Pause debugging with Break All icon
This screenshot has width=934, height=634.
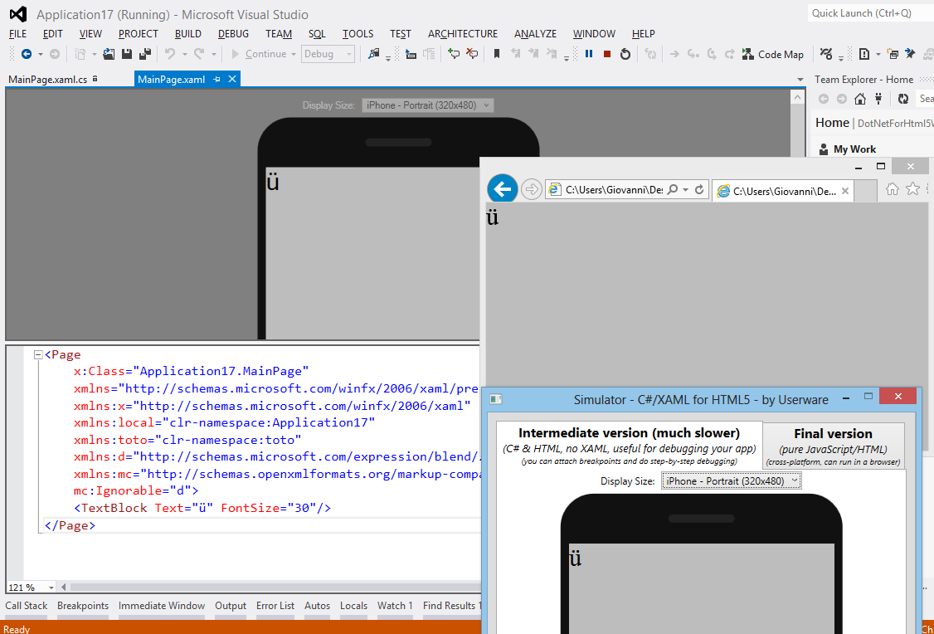(x=588, y=54)
